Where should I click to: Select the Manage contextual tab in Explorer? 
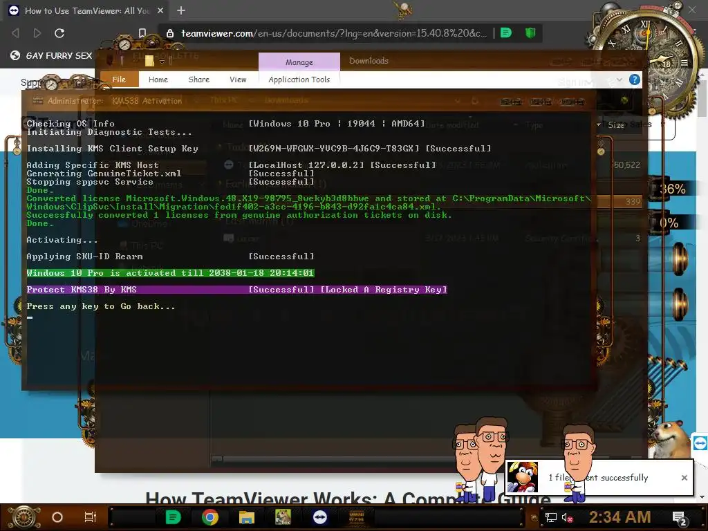pyautogui.click(x=299, y=62)
